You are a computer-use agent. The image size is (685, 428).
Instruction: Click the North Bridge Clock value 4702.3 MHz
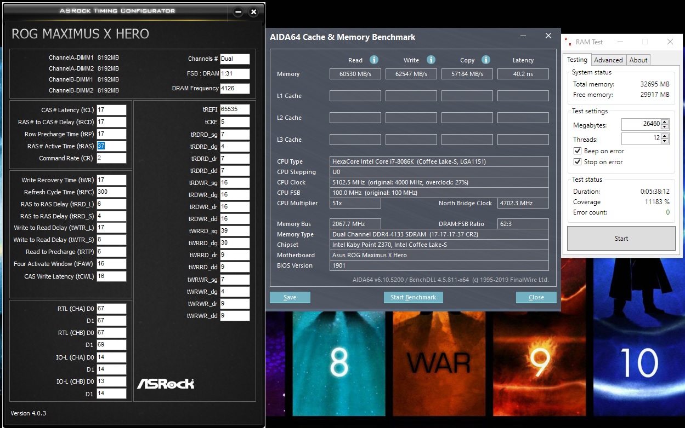(x=523, y=203)
